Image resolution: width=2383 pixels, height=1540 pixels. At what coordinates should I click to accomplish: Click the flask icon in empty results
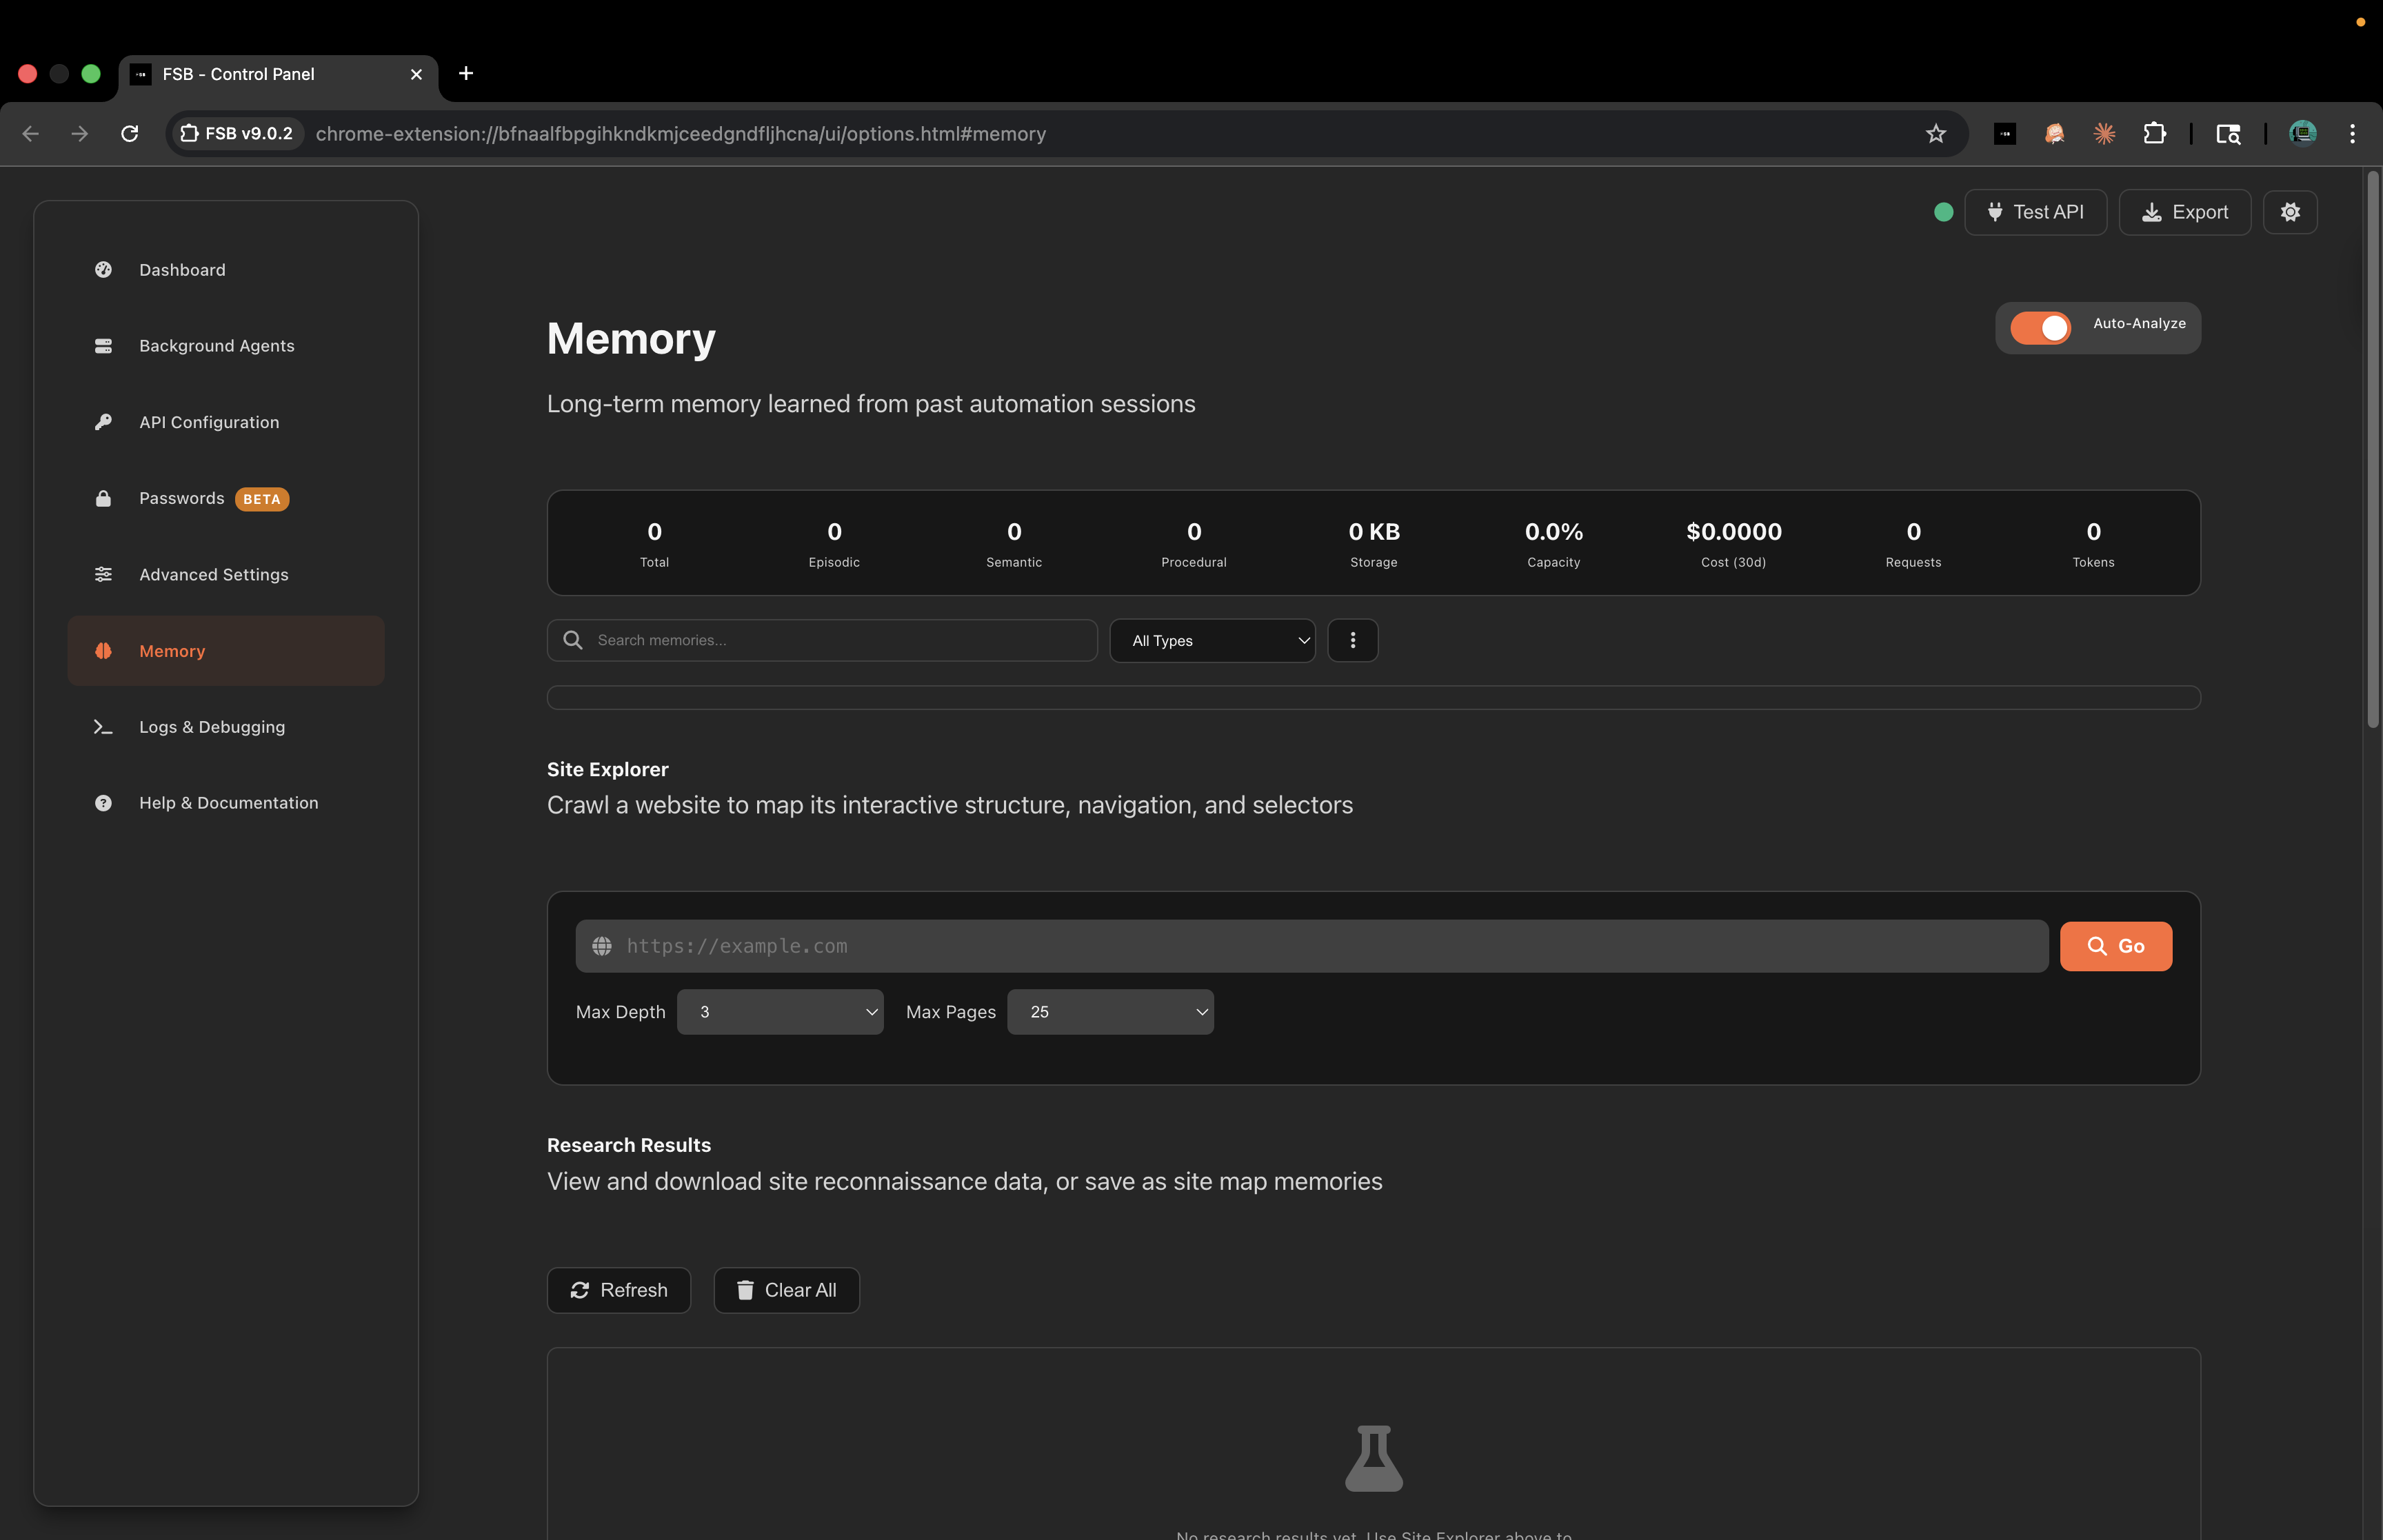pyautogui.click(x=1374, y=1459)
